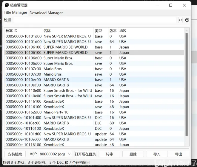
Task: Select Super Mario Bros. base row
Action: pyautogui.click(x=94, y=58)
